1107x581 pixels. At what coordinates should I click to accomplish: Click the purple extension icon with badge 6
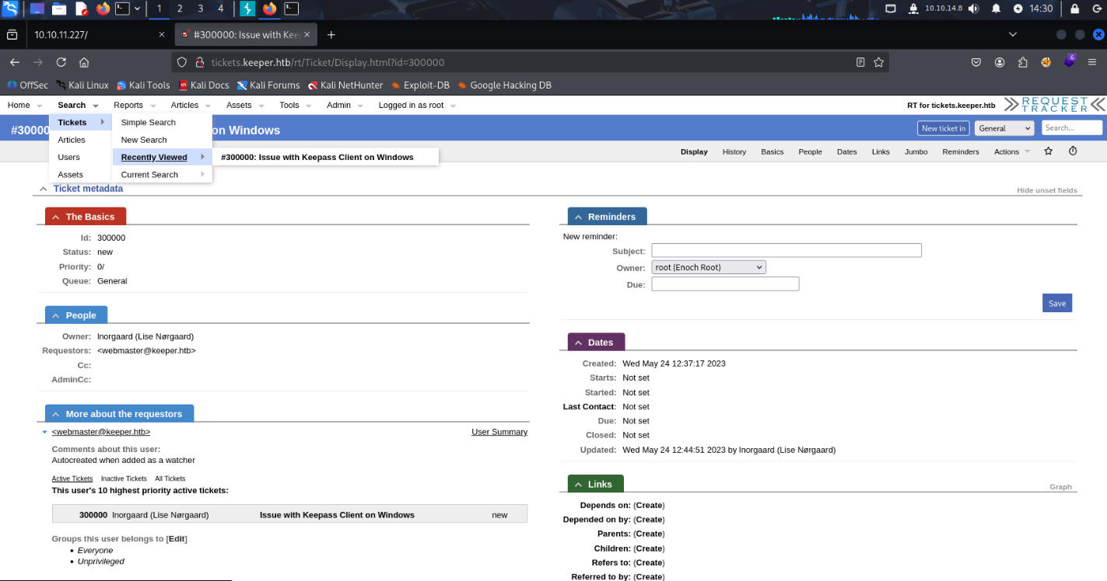pyautogui.click(x=1070, y=61)
